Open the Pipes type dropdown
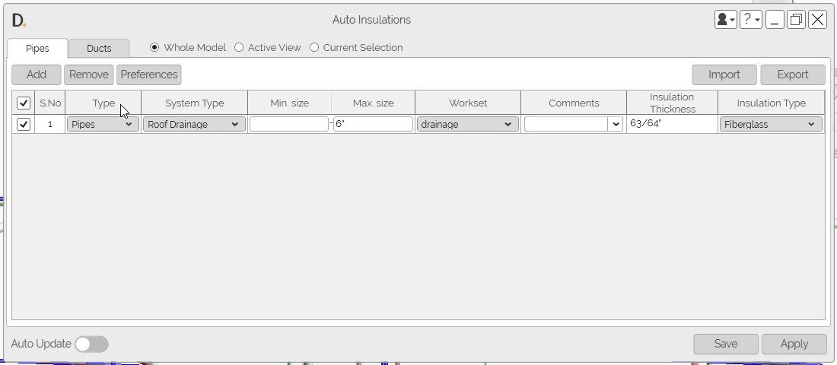This screenshot has width=837, height=365. (103, 125)
